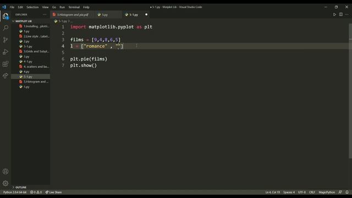Place cursor on import matplotlib.pyplot line
352x198 pixels.
pyautogui.click(x=111, y=27)
